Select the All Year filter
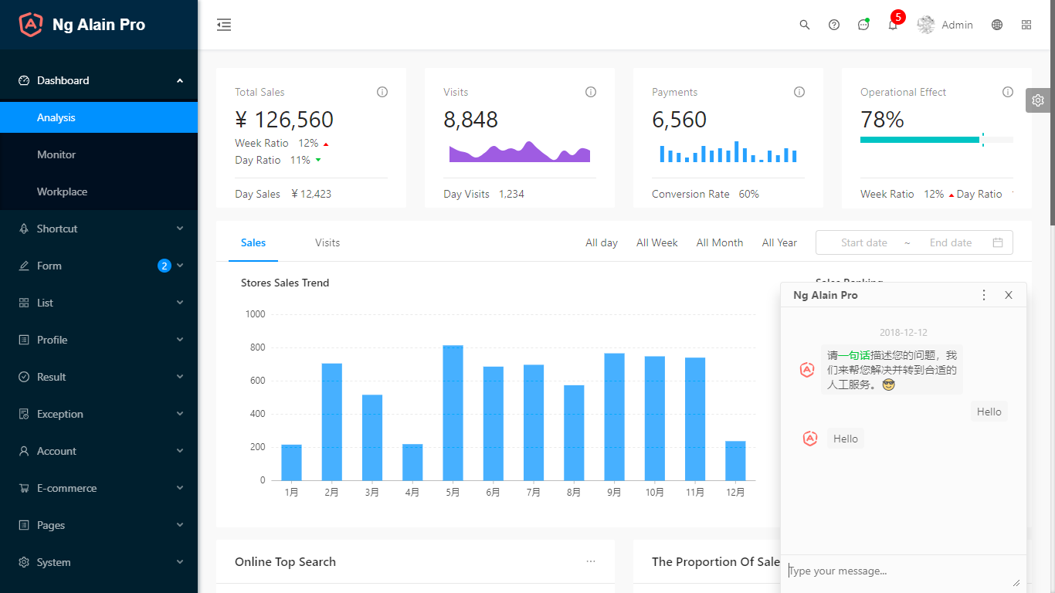The width and height of the screenshot is (1055, 593). 779,242
